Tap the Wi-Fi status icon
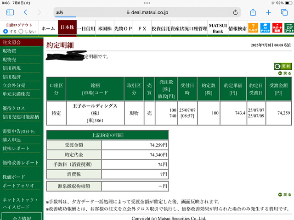 click(x=273, y=3)
